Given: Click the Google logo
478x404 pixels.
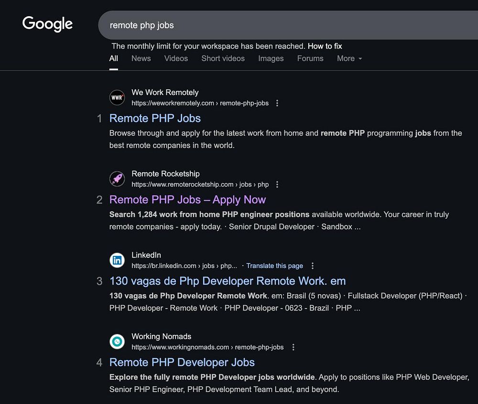Looking at the screenshot, I should click(47, 24).
